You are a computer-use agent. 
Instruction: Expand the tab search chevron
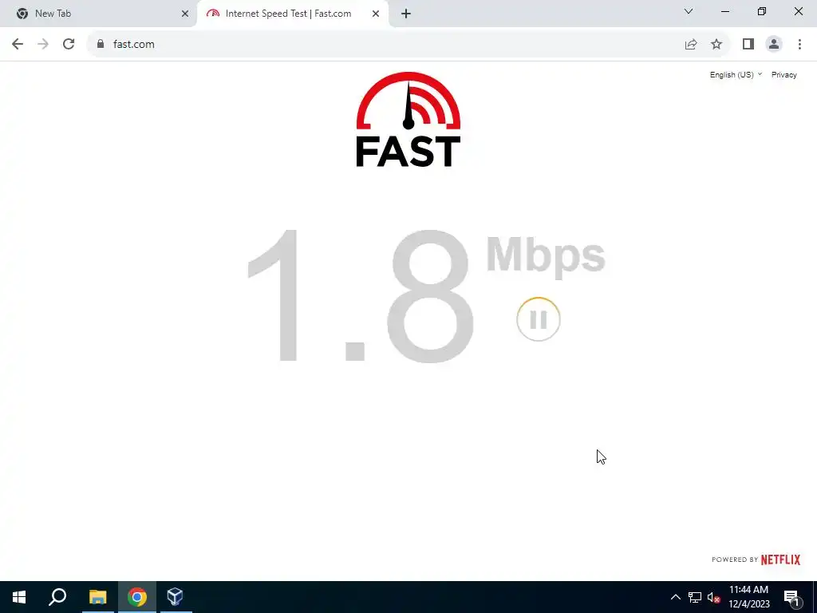click(689, 11)
